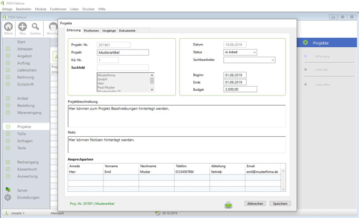This screenshot has width=359, height=218.
Task: Click gear icon next to Artikel
Action: click(x=8, y=99)
